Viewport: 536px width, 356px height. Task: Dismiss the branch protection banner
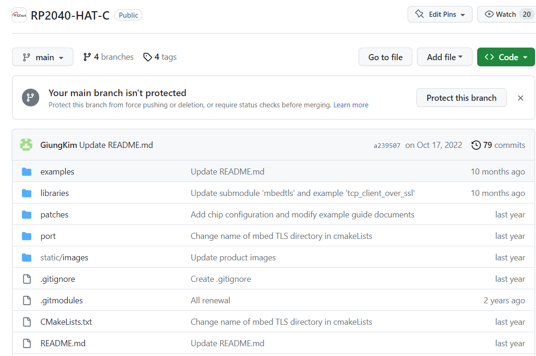[520, 98]
